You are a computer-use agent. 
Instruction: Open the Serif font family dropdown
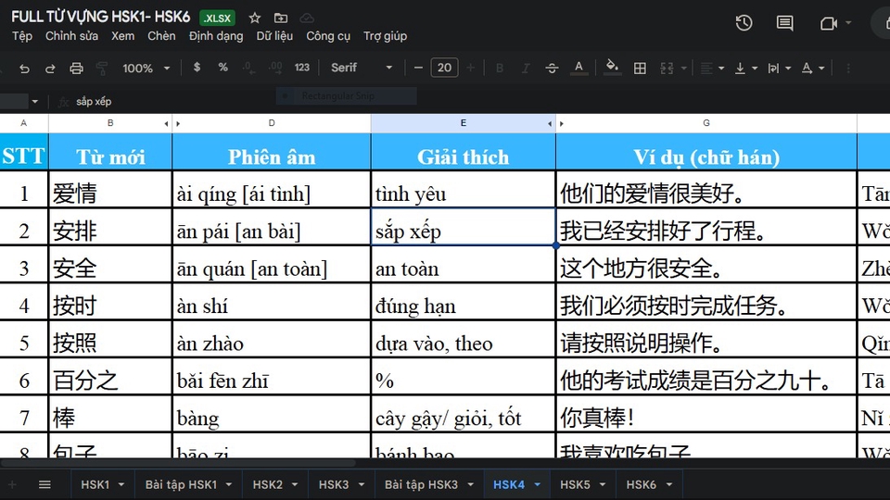pyautogui.click(x=362, y=68)
